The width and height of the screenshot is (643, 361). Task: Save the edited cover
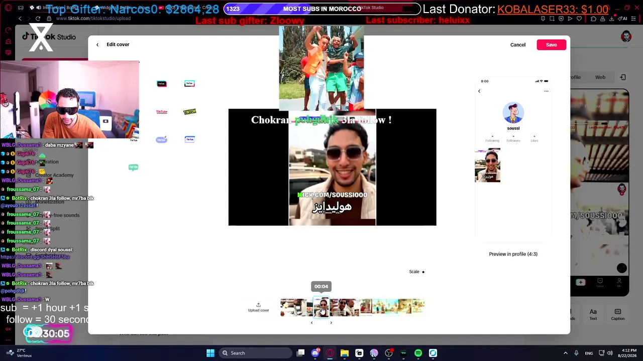[x=551, y=45]
